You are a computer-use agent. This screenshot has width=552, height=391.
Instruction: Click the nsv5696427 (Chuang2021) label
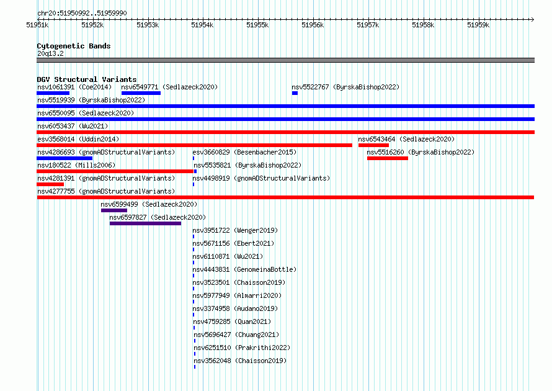point(236,335)
